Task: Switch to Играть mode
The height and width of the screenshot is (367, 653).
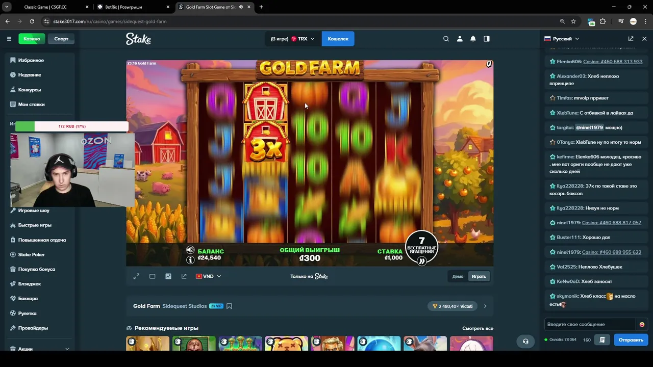Action: pos(479,276)
